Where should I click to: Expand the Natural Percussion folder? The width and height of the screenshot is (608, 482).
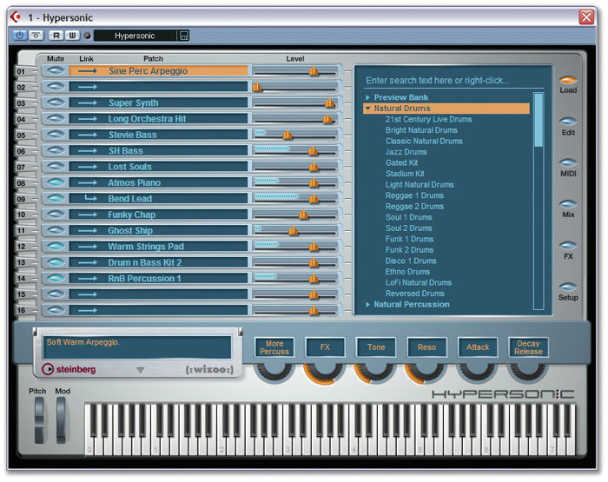(367, 305)
